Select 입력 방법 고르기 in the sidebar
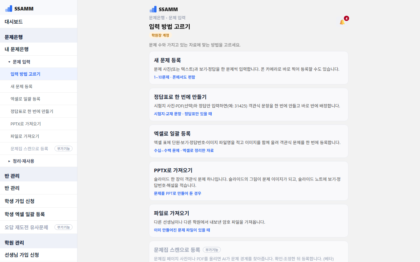 [39, 74]
